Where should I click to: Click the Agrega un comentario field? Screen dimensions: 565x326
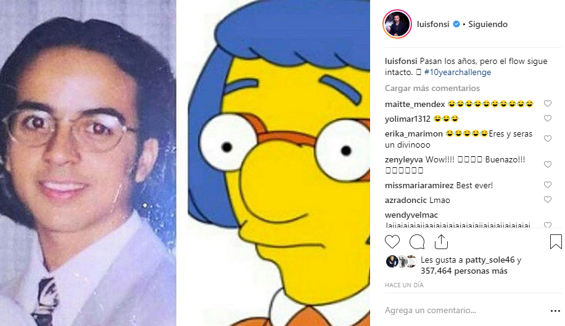[x=465, y=310]
